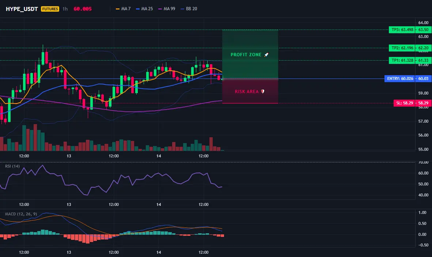Viewport: 432px width, 257px height.
Task: Toggle the BB 20 legend entry
Action: pos(189,9)
